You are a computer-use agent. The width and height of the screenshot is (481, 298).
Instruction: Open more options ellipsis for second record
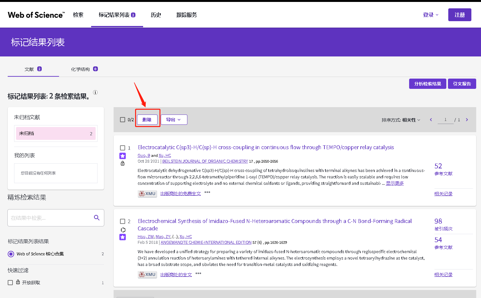pyautogui.click(x=198, y=274)
